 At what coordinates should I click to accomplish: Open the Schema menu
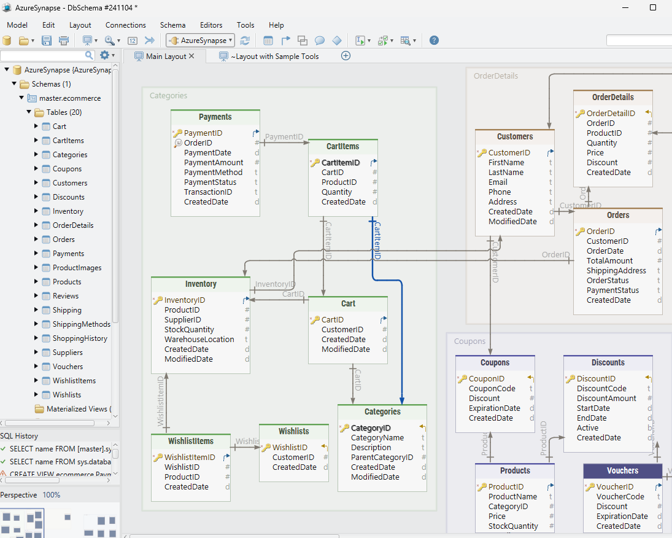(172, 25)
